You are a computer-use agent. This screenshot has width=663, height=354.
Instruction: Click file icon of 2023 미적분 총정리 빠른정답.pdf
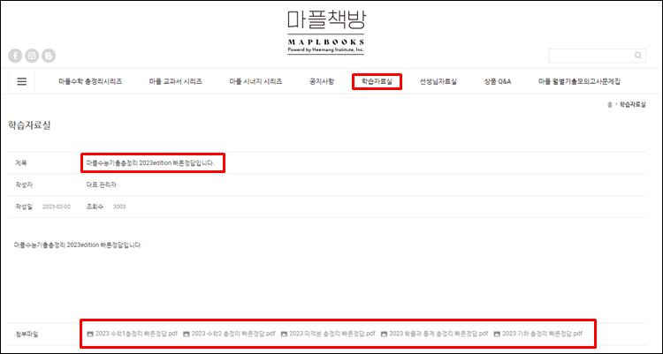pyautogui.click(x=284, y=334)
